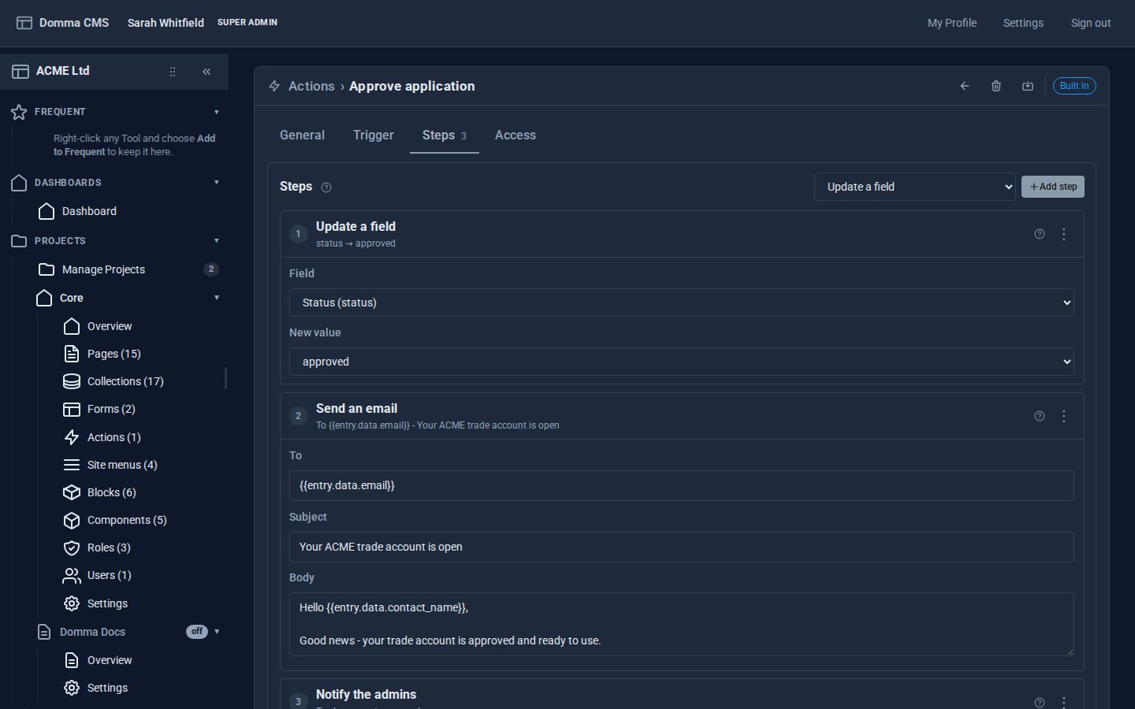Screen dimensions: 1135x709
Task: Open the Field dropdown Status (status)
Action: (682, 303)
